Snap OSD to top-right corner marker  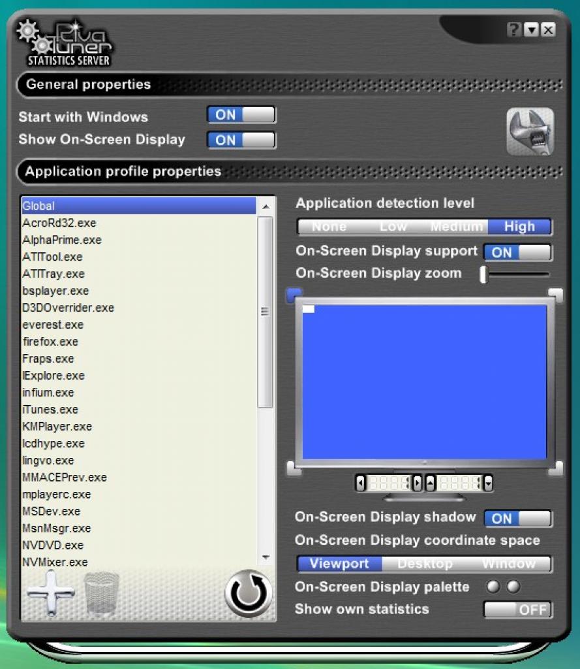pos(555,295)
